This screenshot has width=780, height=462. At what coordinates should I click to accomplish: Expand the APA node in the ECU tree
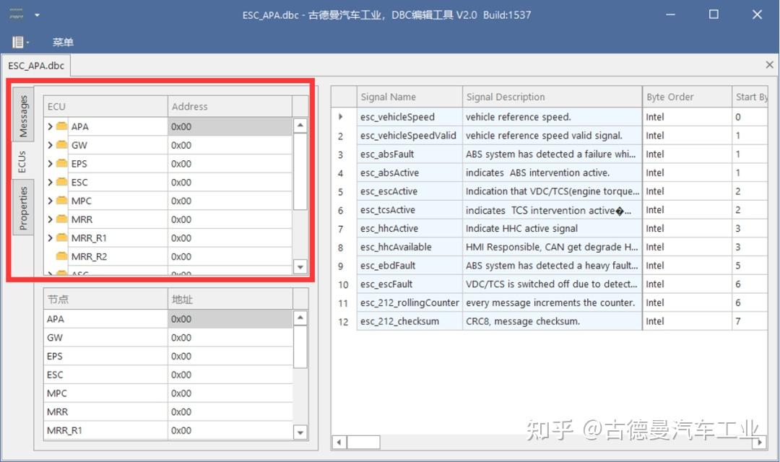pyautogui.click(x=49, y=126)
